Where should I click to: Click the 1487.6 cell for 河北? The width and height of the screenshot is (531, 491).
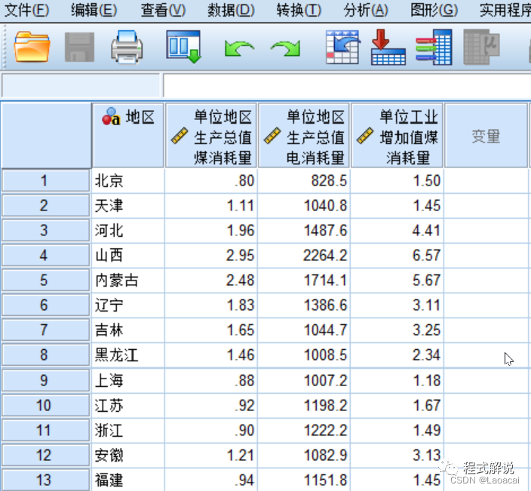pyautogui.click(x=304, y=230)
